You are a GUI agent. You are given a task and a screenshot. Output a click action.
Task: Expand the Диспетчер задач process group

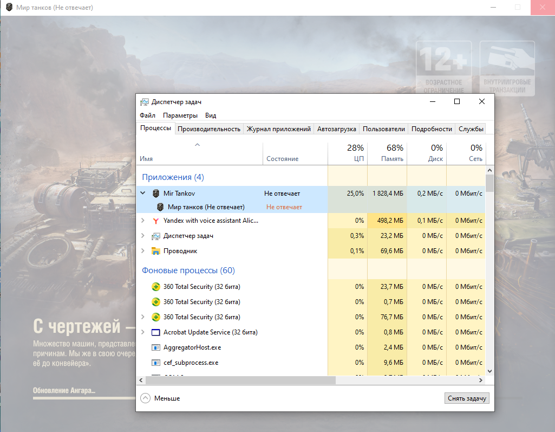click(142, 236)
